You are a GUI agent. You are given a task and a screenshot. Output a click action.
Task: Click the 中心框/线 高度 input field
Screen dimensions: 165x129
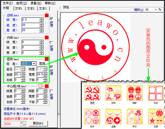[18, 96]
